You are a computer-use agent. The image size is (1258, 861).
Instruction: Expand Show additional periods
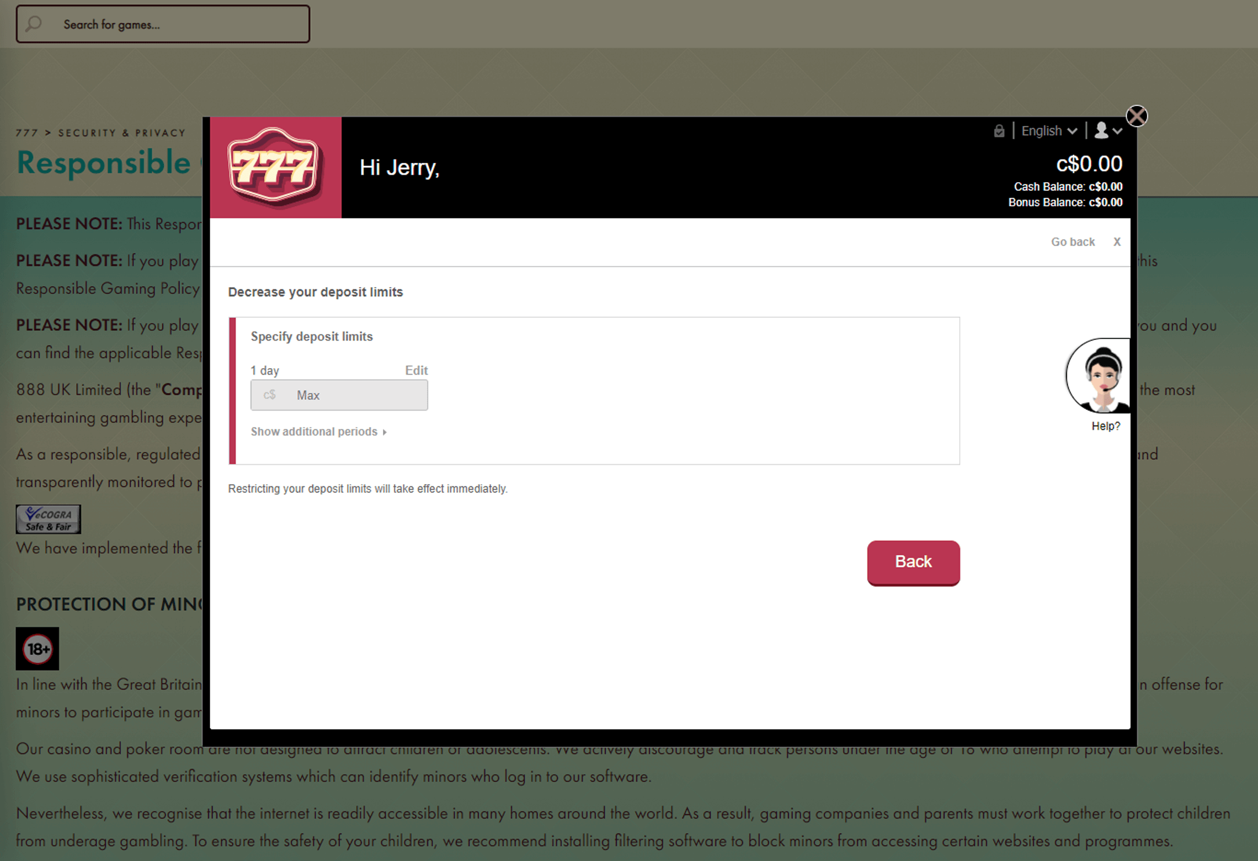click(319, 432)
